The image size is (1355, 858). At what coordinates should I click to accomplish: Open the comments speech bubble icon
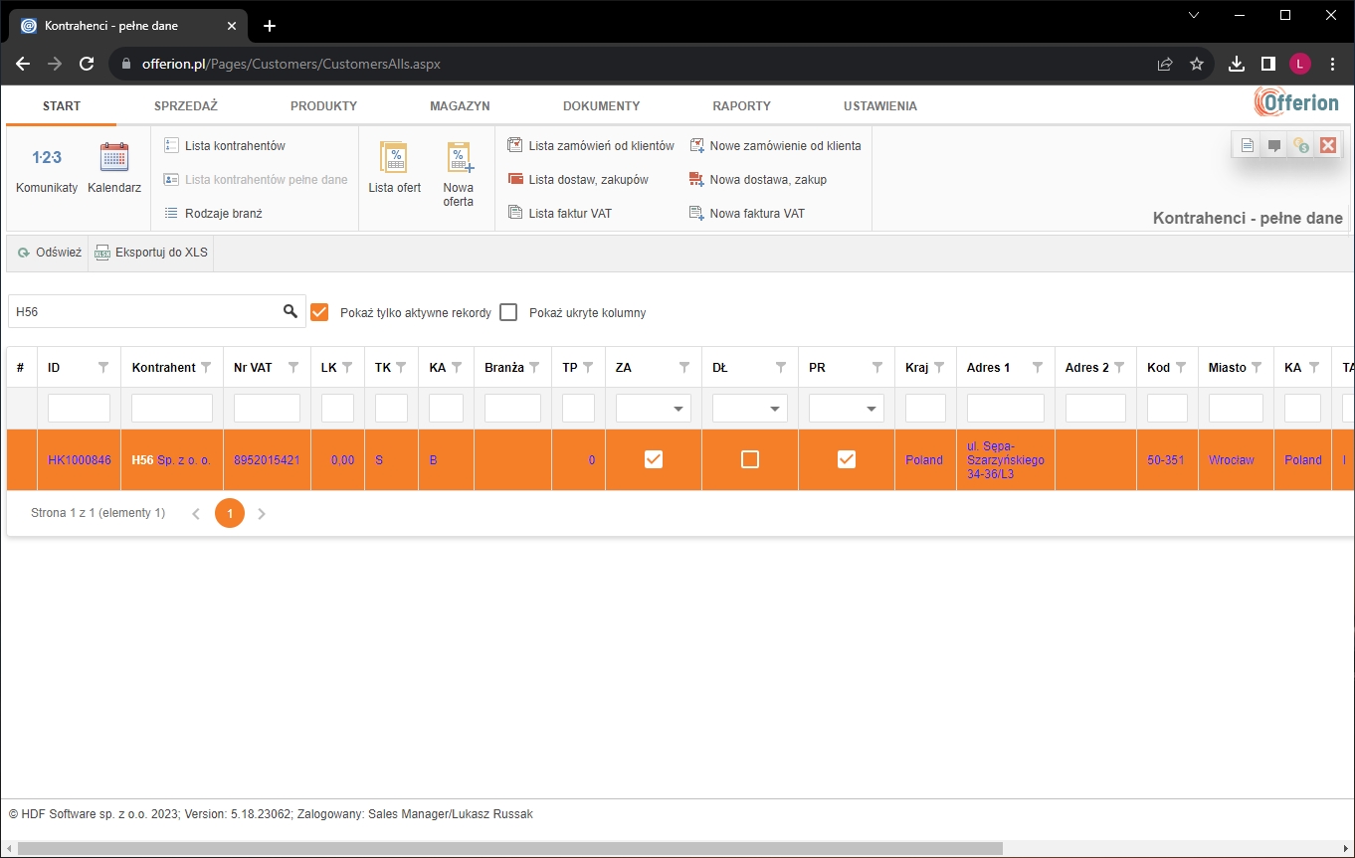pyautogui.click(x=1273, y=144)
